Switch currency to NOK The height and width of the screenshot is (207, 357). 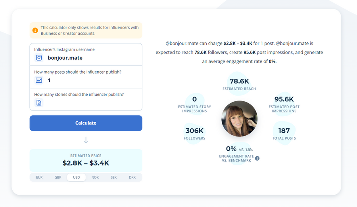tap(95, 177)
